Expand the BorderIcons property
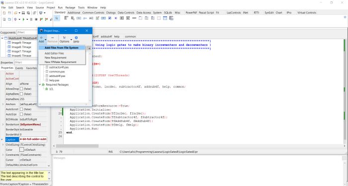The image size is (348, 186). tap(3, 124)
